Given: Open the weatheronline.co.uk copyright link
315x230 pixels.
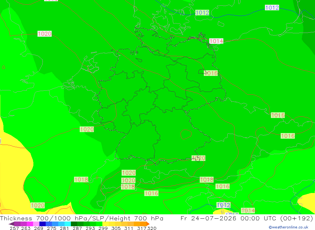Looking at the screenshot, I should point(289,227).
